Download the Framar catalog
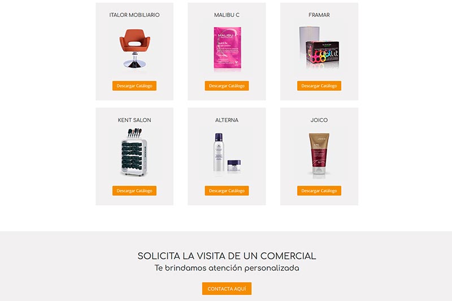Image resolution: width=452 pixels, height=301 pixels. pos(319,86)
